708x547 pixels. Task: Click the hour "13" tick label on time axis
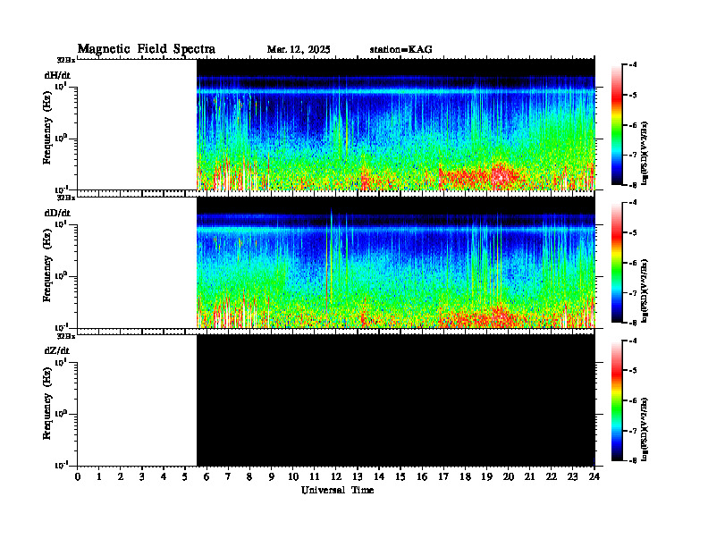click(358, 477)
